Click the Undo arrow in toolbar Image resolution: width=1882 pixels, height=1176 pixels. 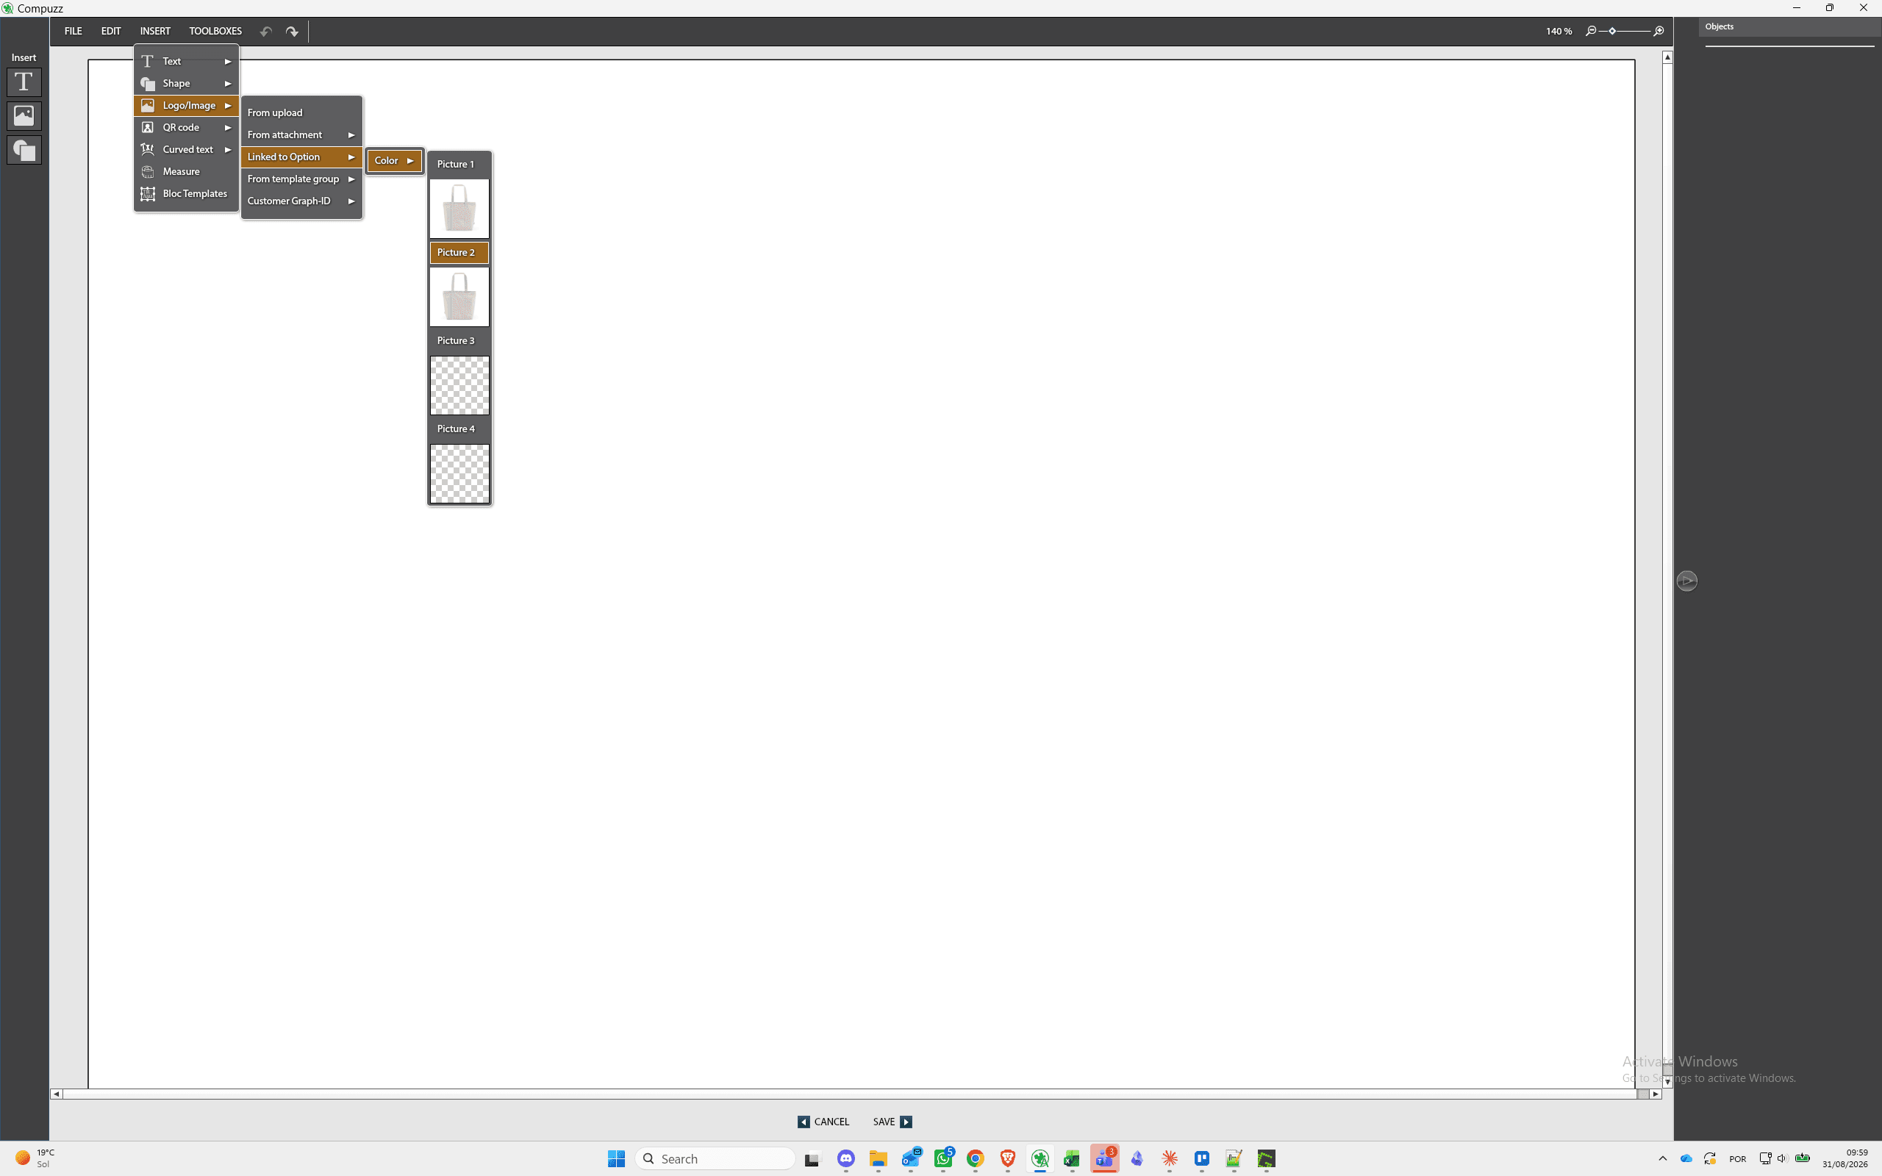coord(266,32)
